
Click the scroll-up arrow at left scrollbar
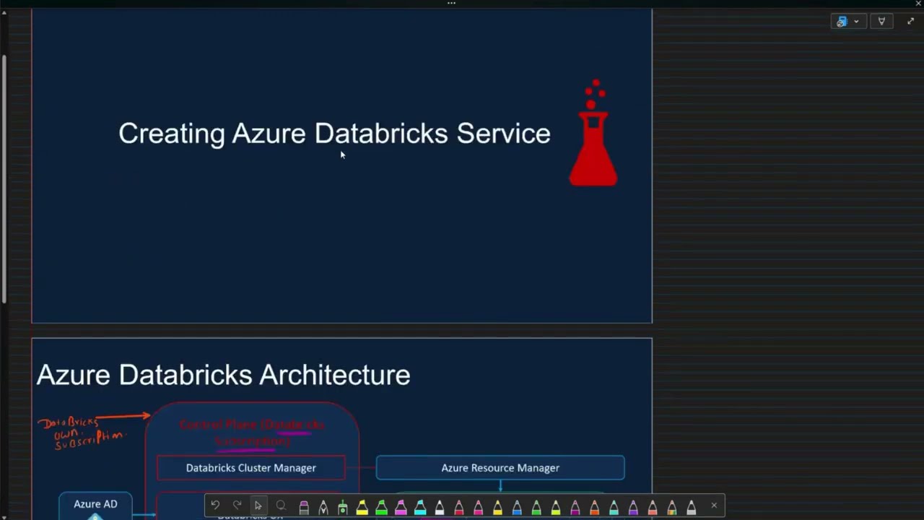(x=4, y=13)
